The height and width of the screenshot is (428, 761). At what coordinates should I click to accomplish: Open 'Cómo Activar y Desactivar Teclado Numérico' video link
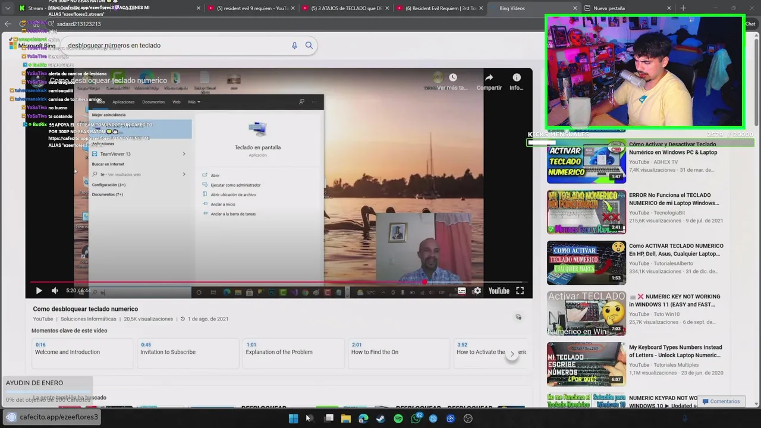(x=673, y=148)
